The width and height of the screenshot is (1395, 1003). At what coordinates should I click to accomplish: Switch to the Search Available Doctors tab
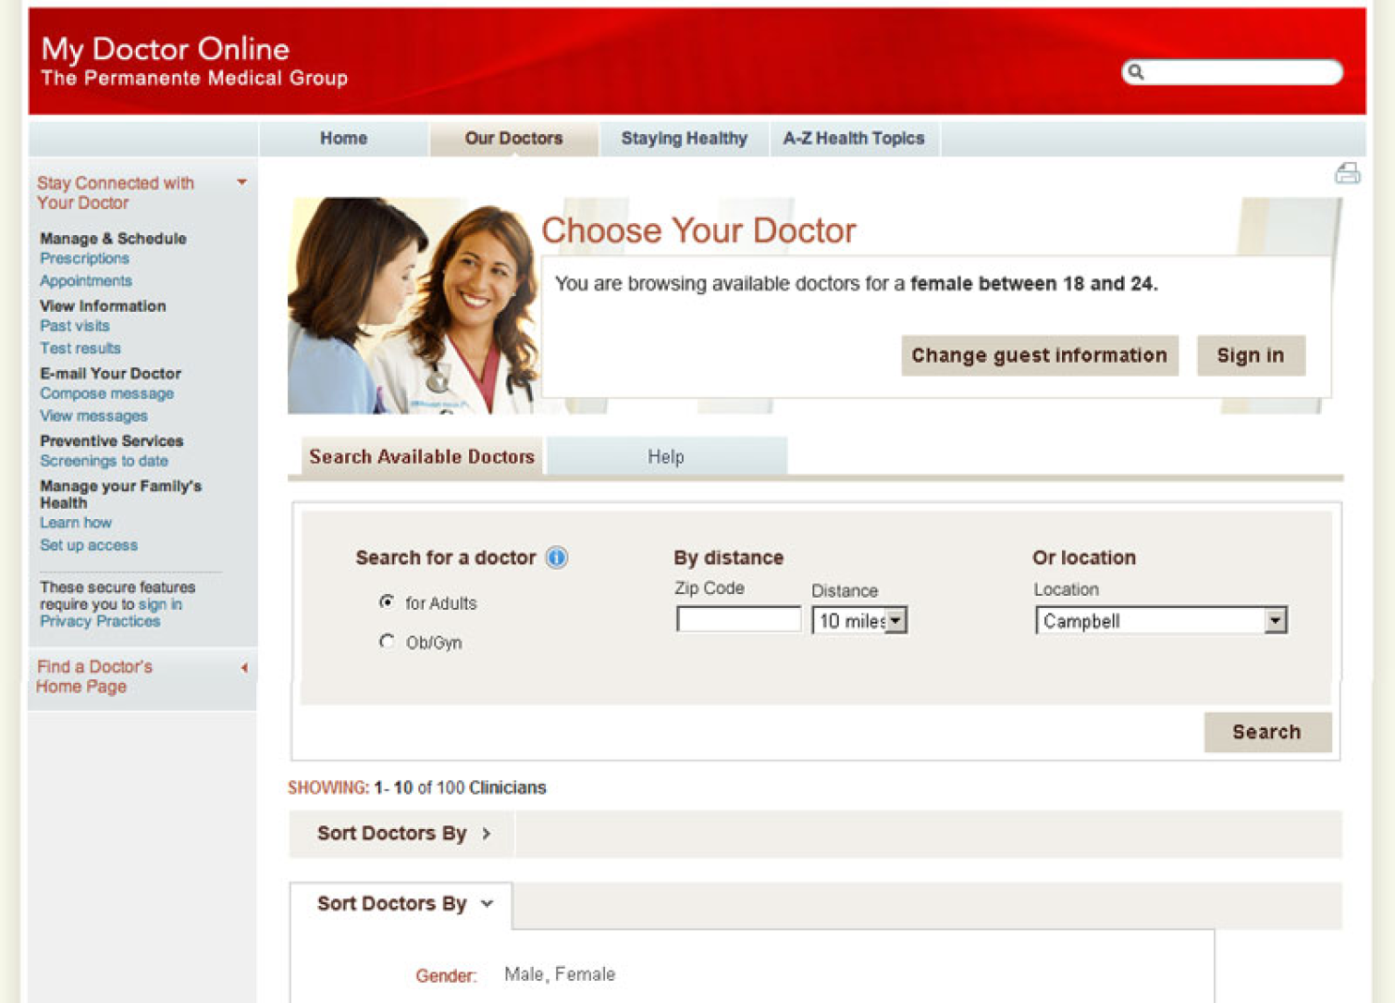[x=421, y=455]
